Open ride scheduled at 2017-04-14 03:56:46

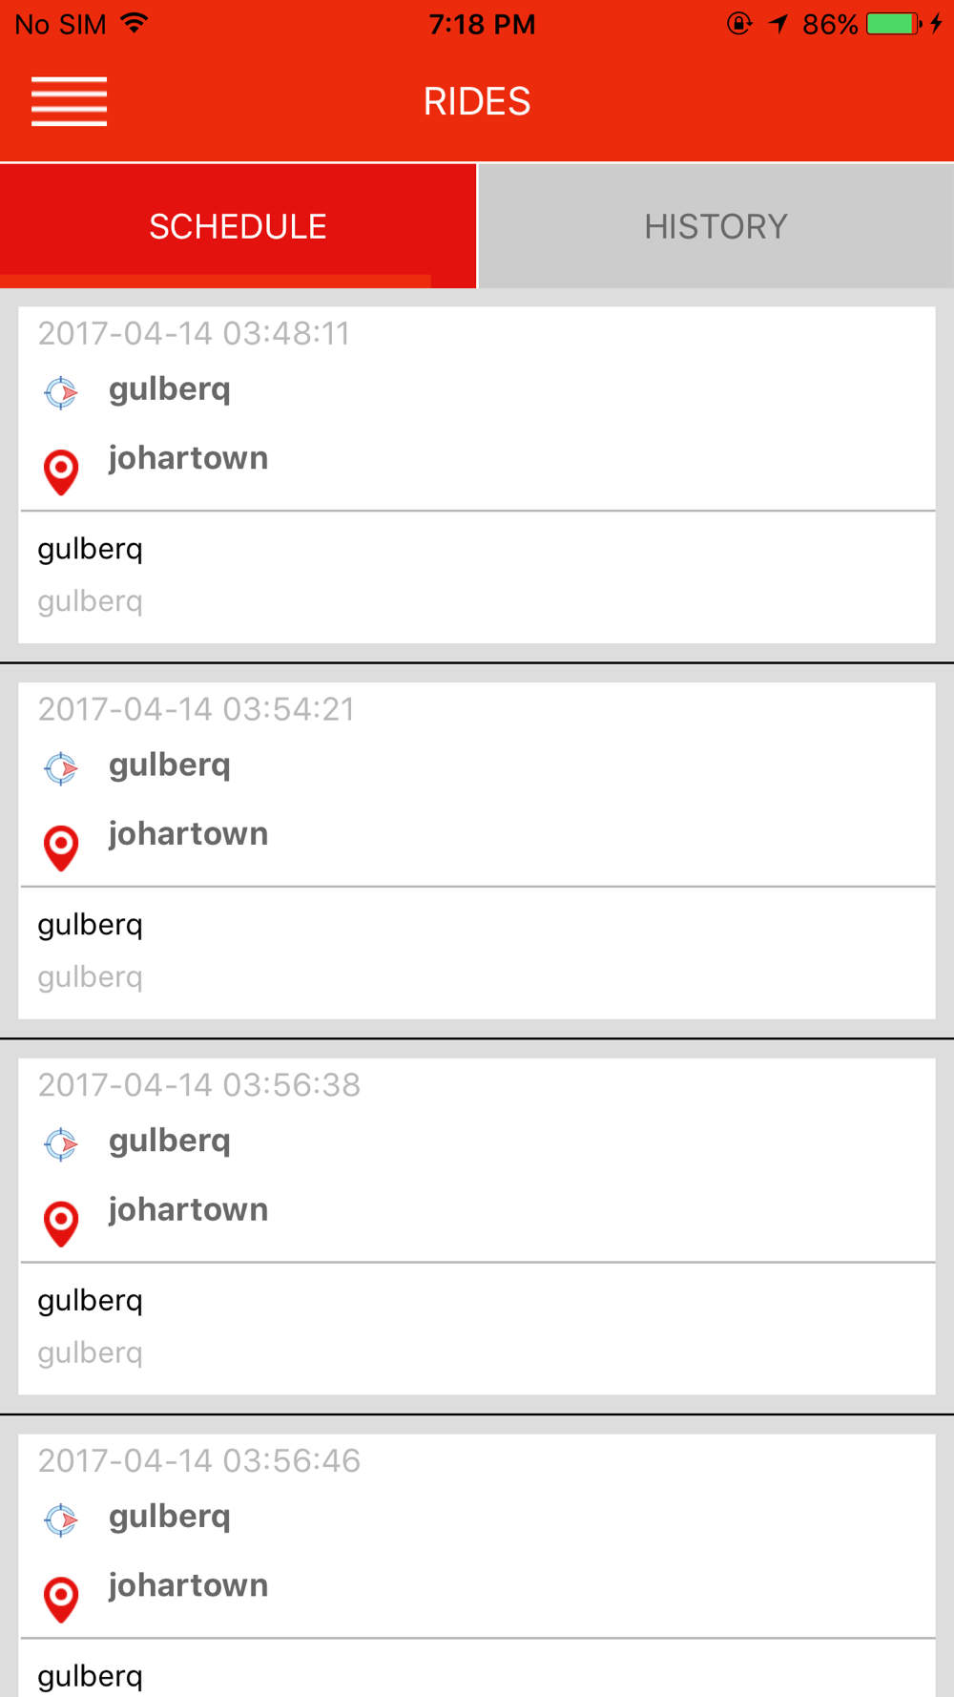click(477, 1565)
